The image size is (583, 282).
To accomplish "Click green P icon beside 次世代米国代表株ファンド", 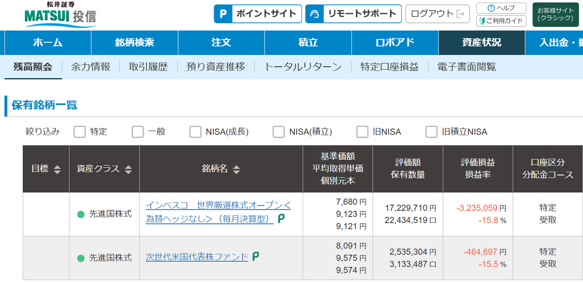I will (x=256, y=257).
